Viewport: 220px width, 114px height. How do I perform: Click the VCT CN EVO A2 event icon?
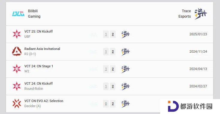tap(17, 104)
